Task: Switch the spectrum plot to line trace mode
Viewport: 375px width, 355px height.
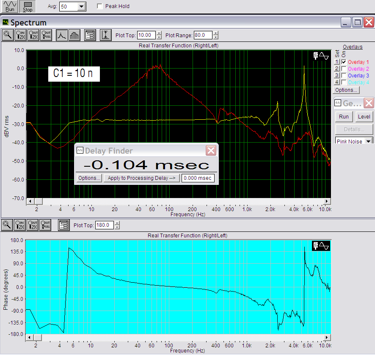Action: (62, 35)
